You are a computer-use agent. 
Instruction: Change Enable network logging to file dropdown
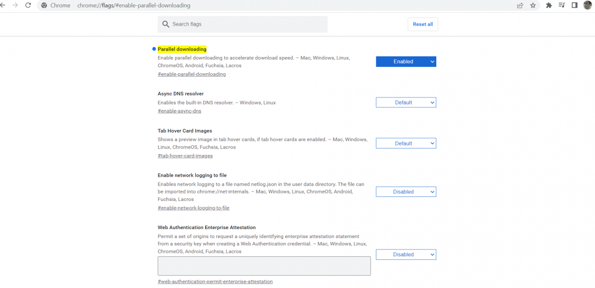406,192
